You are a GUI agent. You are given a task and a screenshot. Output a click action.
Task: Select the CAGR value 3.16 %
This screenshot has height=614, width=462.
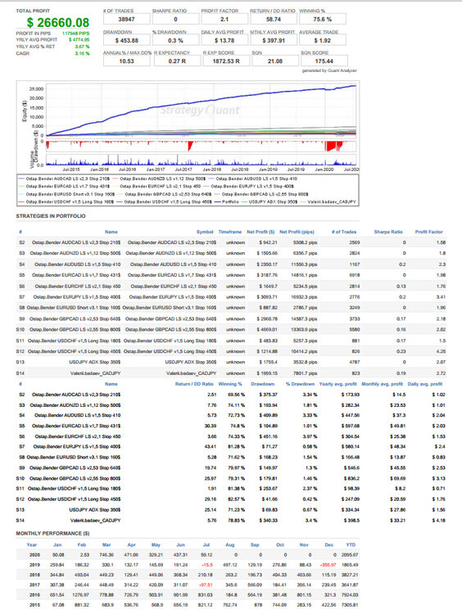[82, 53]
